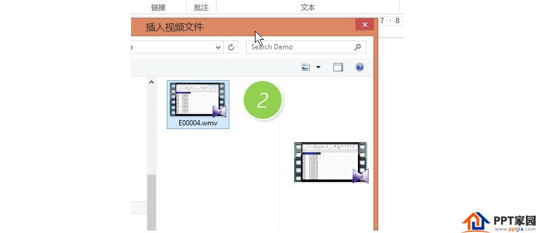This screenshot has width=536, height=233.
Task: Select the E00004.wmv video file
Action: [x=198, y=105]
